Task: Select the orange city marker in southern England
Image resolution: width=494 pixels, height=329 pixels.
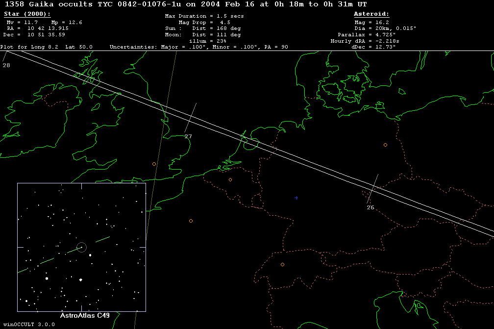Action: click(154, 164)
